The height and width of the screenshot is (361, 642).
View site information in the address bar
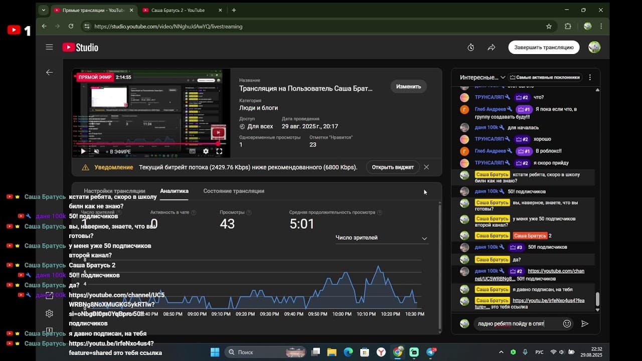click(x=87, y=26)
